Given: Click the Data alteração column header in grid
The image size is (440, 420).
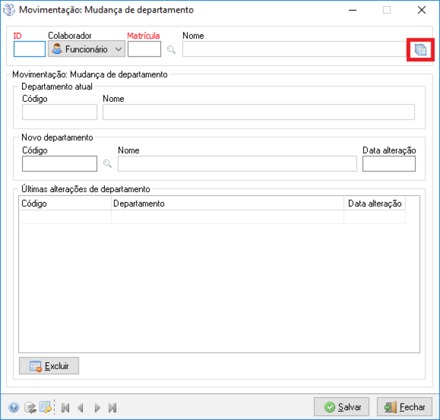Looking at the screenshot, I should tap(375, 203).
